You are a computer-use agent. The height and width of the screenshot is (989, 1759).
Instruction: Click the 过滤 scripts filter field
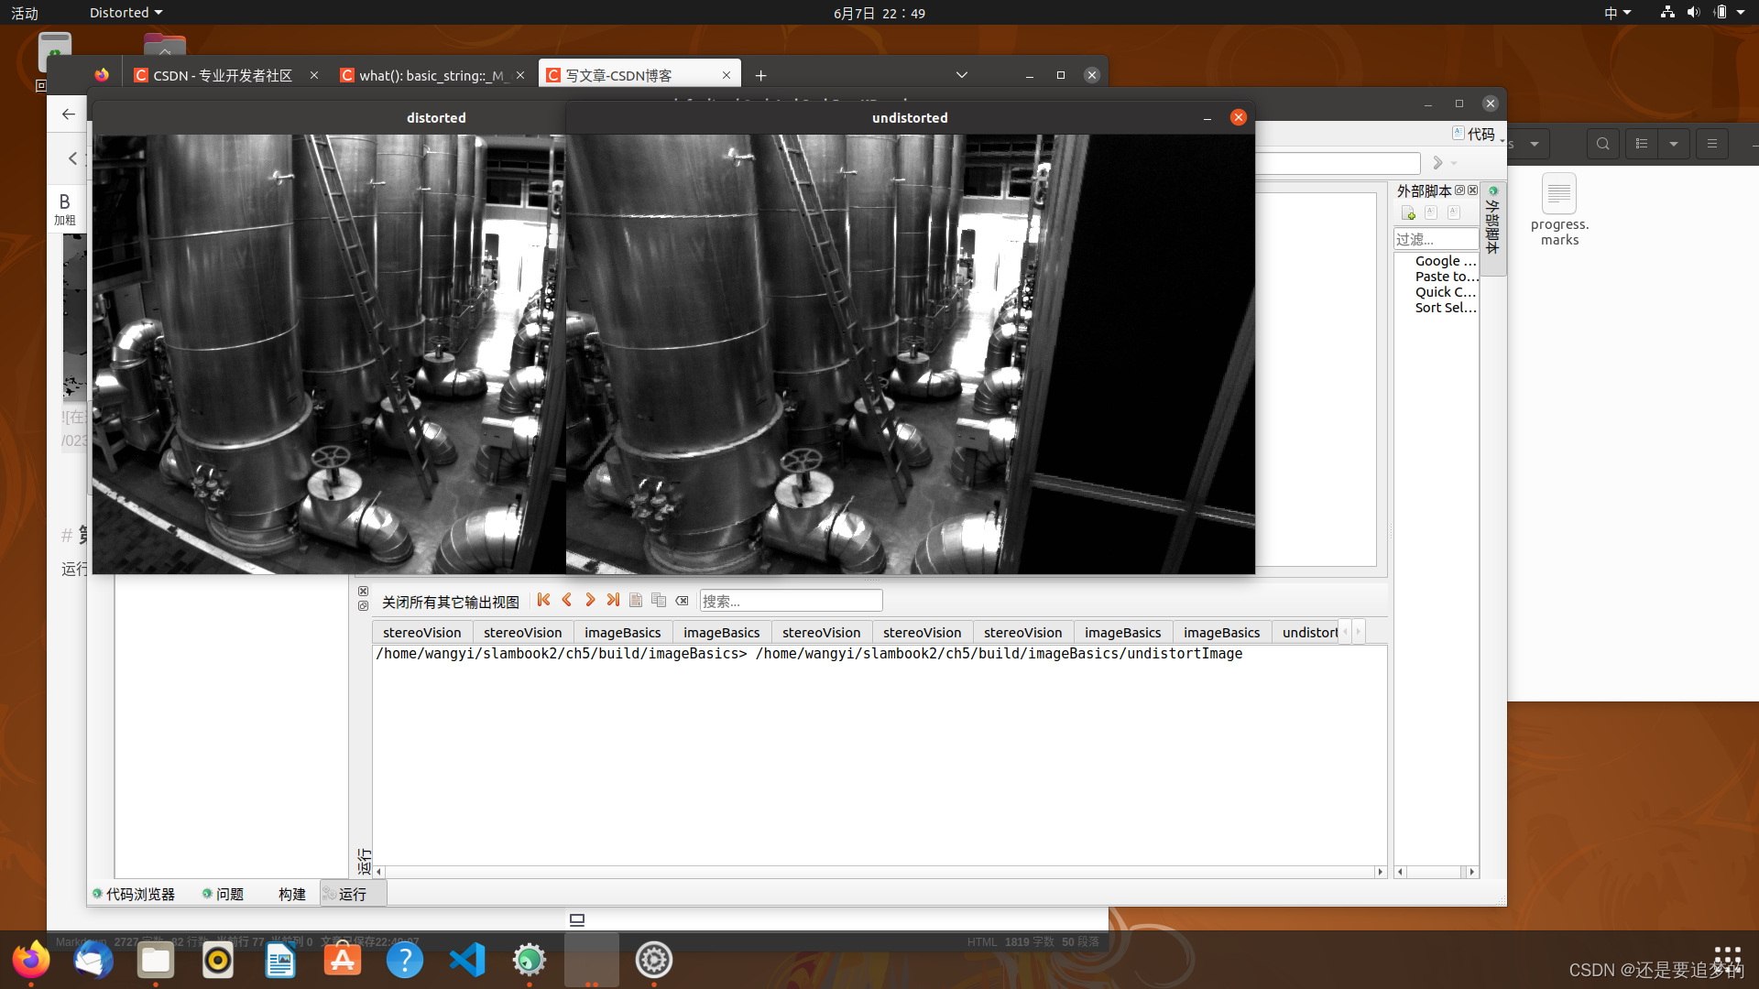(x=1436, y=239)
